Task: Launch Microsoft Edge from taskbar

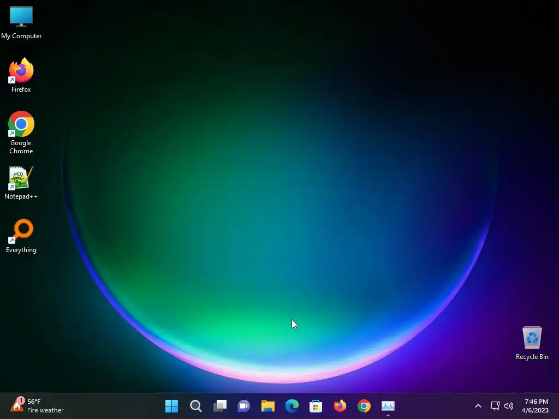Action: pos(292,406)
